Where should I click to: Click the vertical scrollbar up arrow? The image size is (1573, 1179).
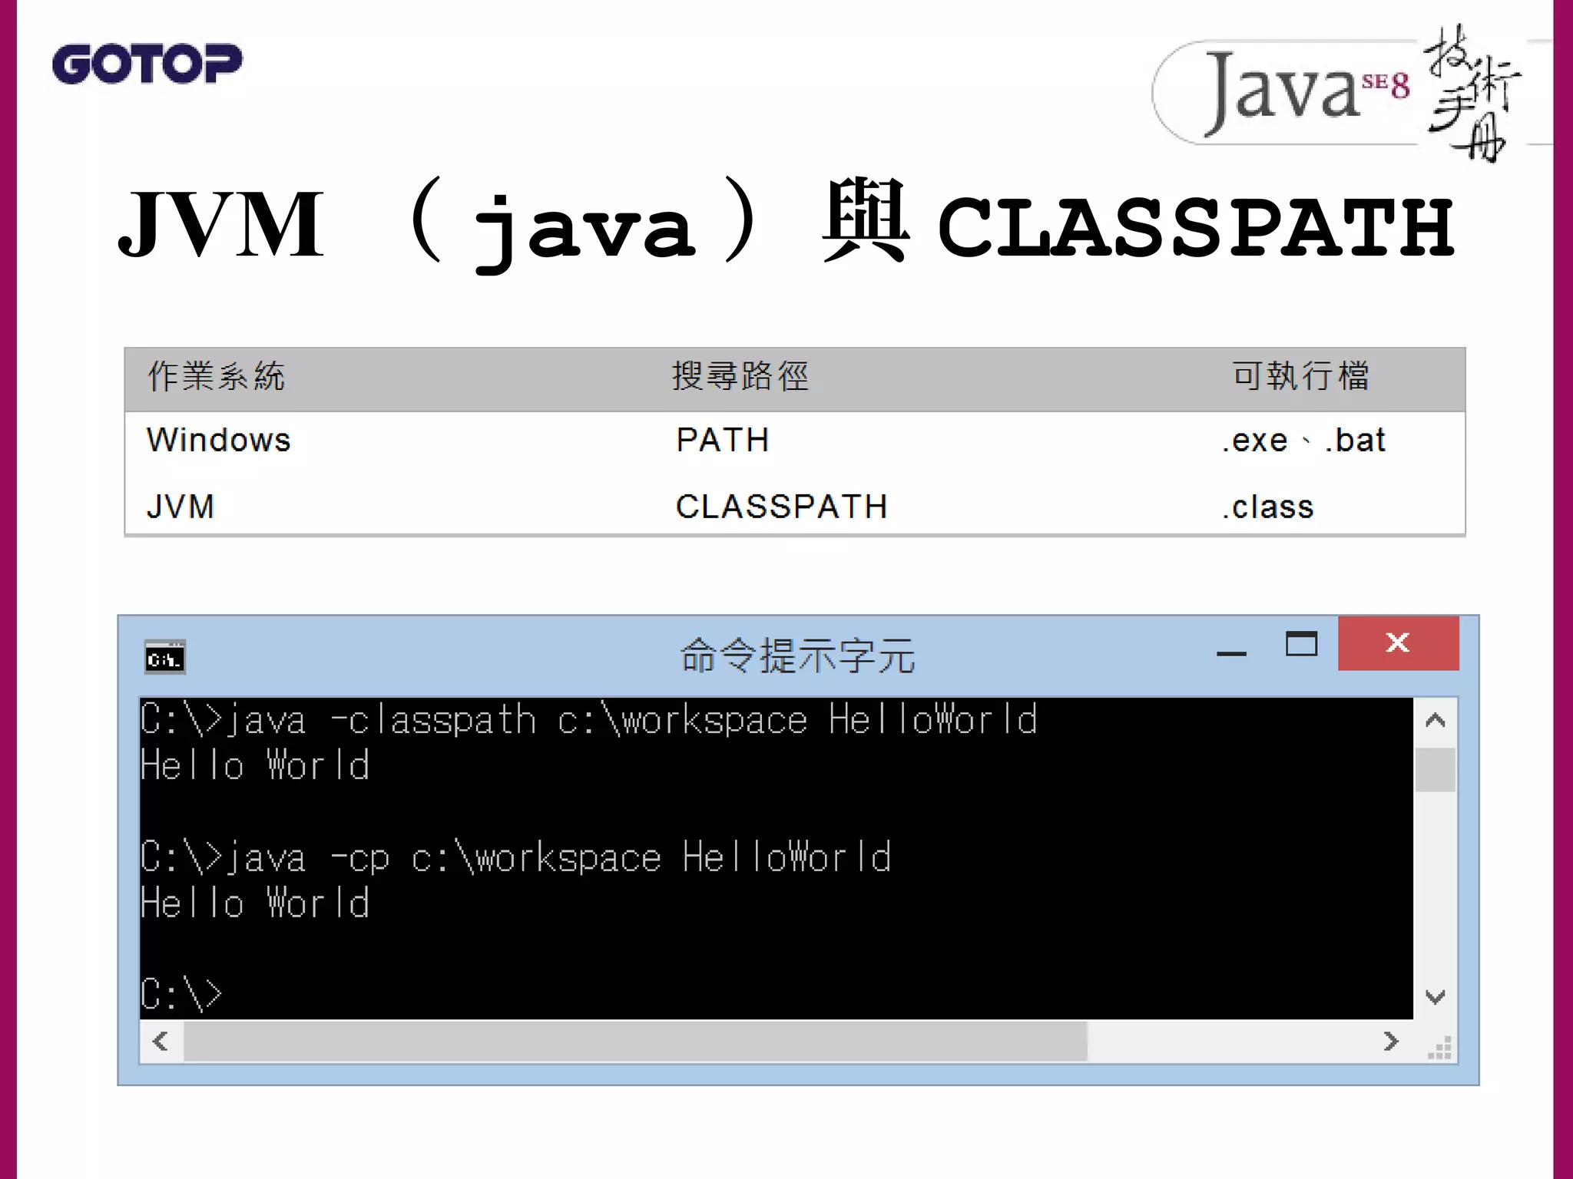point(1435,721)
